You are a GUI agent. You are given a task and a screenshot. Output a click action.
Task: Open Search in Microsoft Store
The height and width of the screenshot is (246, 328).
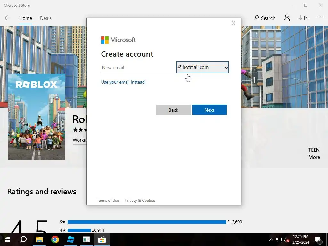(x=264, y=18)
